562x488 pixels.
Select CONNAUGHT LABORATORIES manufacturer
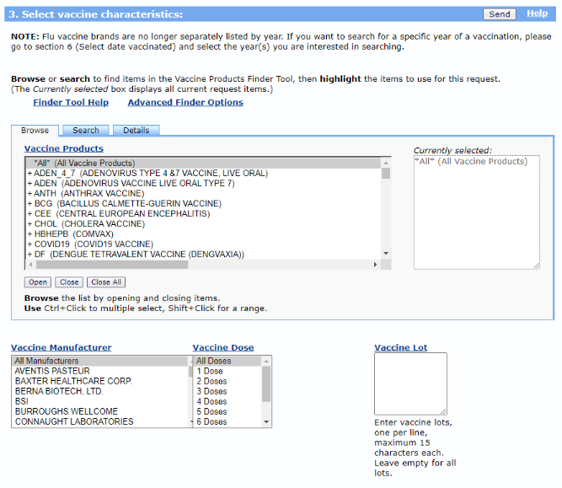pos(100,421)
